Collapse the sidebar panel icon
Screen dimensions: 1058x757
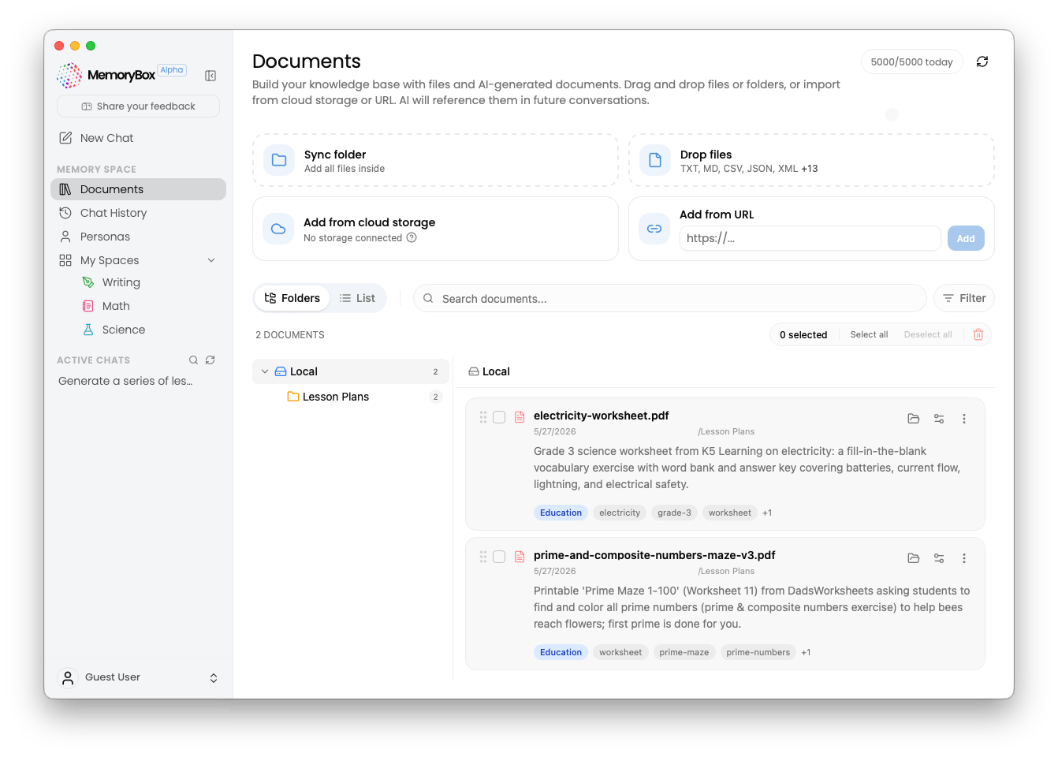(210, 76)
